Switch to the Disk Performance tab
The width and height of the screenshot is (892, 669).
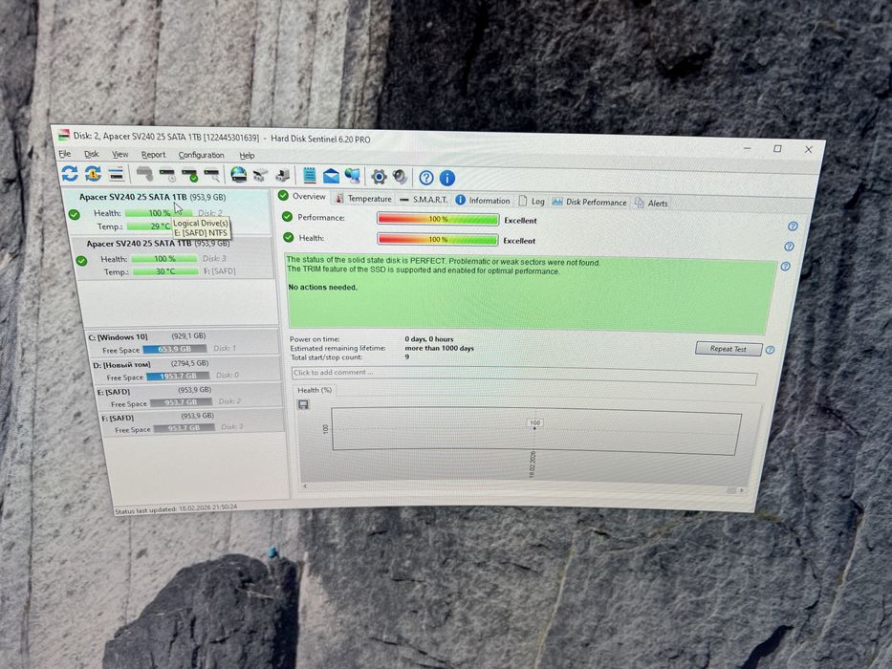589,202
